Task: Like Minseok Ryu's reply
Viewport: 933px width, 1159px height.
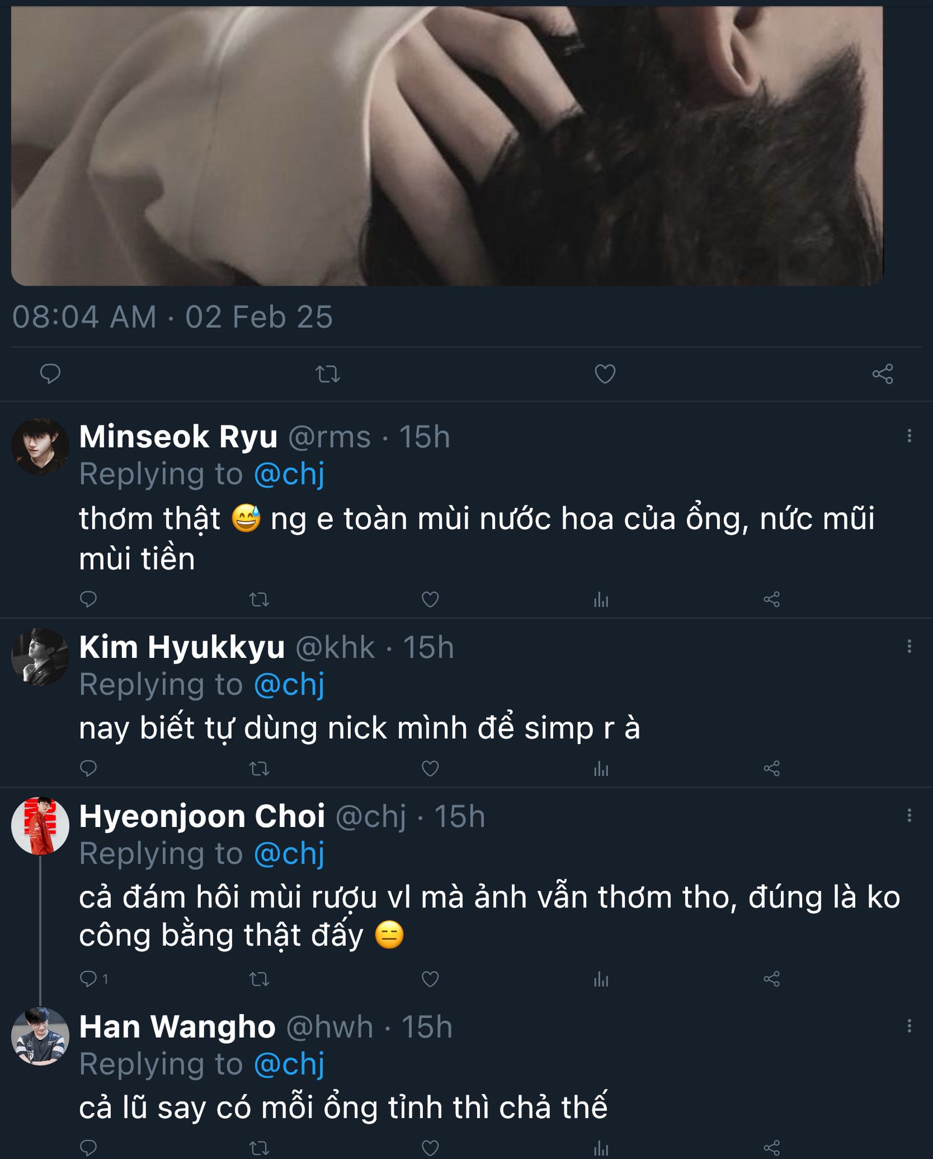Action: pos(430,599)
